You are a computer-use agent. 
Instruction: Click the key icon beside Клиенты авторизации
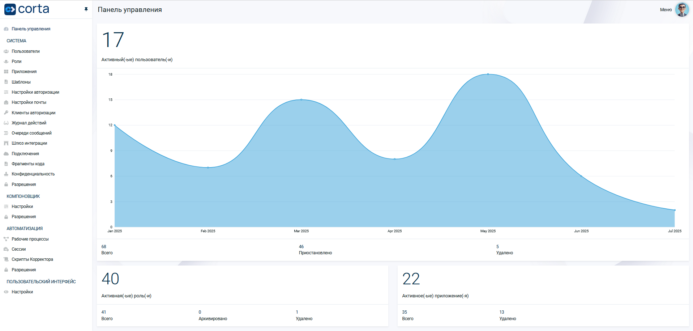pos(6,113)
